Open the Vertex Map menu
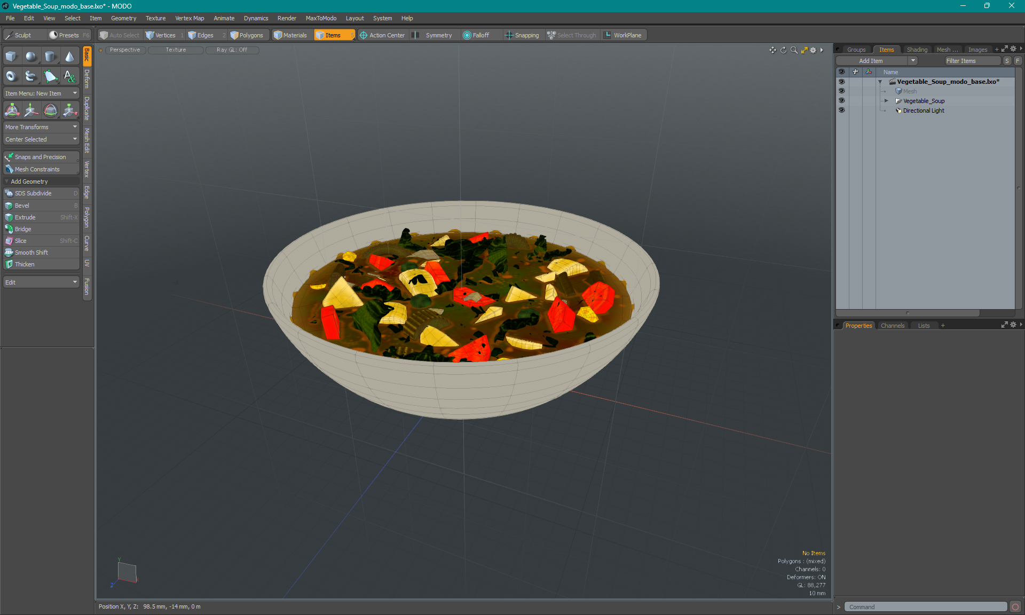Viewport: 1025px width, 615px height. point(190,18)
